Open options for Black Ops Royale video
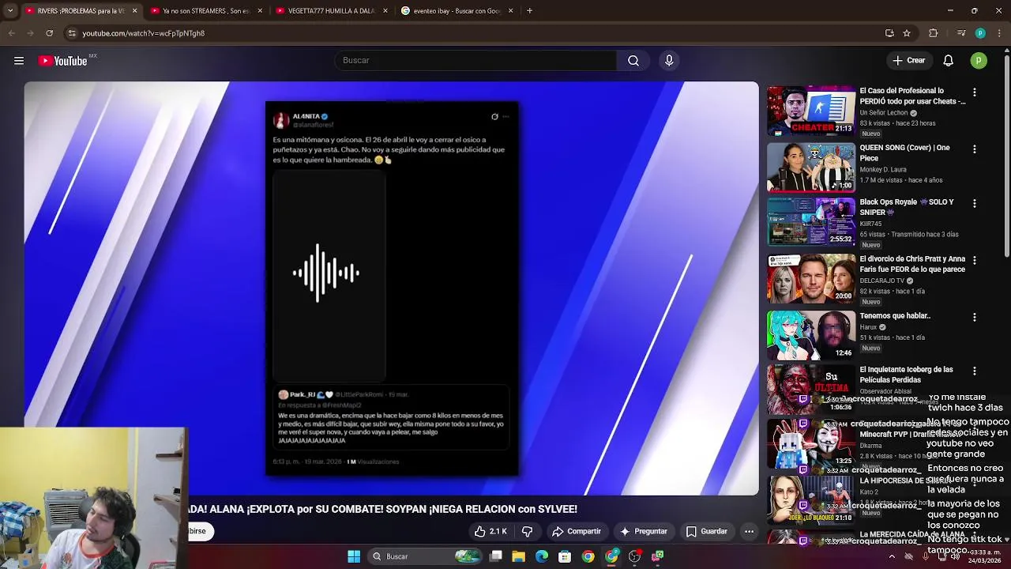This screenshot has height=569, width=1011. tap(974, 204)
